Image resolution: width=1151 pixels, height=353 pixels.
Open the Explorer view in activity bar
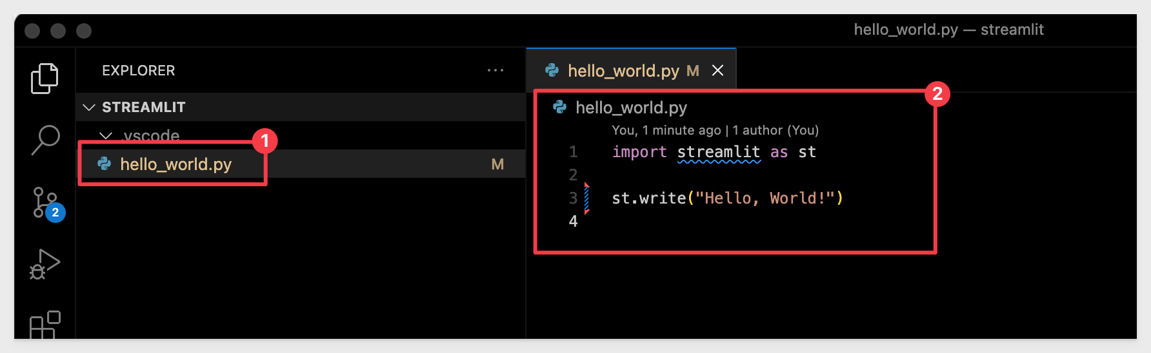point(45,78)
